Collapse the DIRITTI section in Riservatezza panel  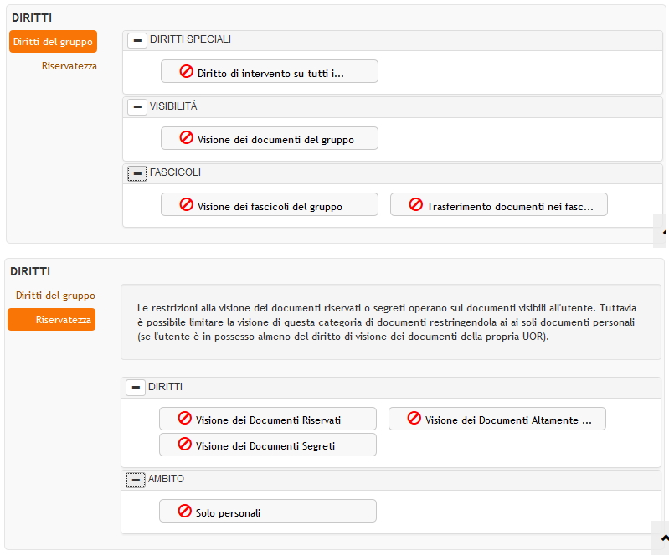[x=136, y=388]
